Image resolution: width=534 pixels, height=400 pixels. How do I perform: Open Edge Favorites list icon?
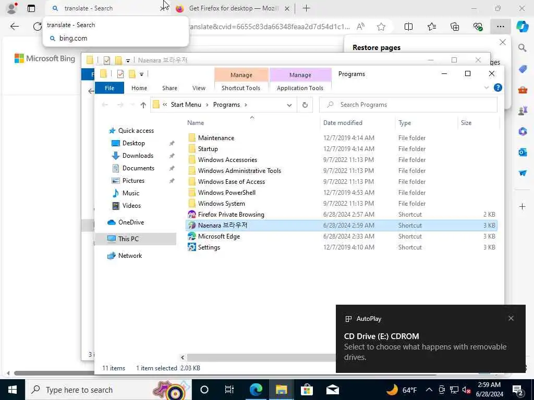point(431,27)
